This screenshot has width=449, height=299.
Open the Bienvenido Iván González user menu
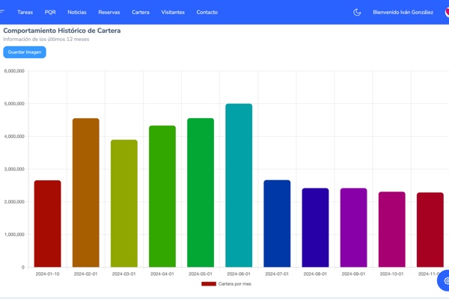[403, 12]
